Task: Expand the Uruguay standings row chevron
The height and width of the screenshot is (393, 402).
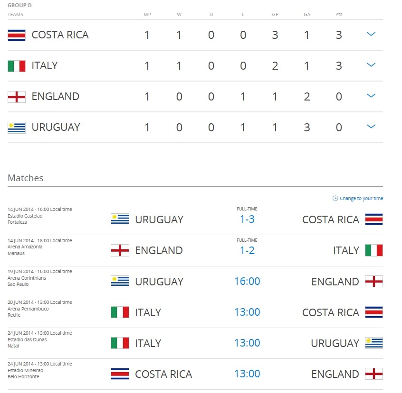Action: pyautogui.click(x=371, y=126)
